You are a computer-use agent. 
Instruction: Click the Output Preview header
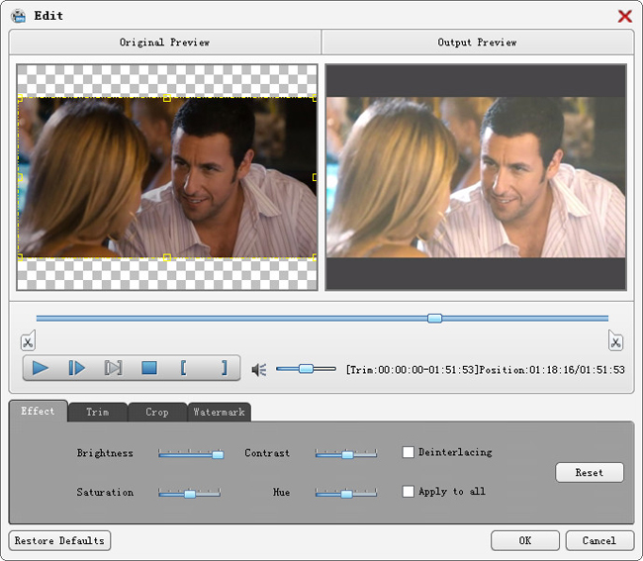(478, 43)
